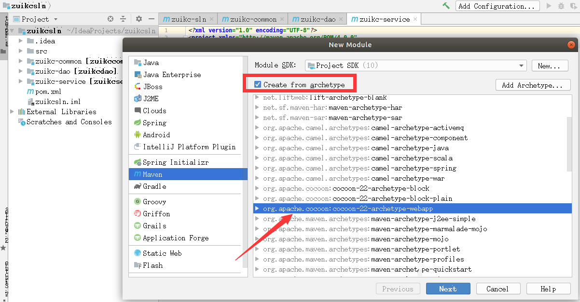Click the Cancel button
The height and width of the screenshot is (302, 580).
coord(498,289)
